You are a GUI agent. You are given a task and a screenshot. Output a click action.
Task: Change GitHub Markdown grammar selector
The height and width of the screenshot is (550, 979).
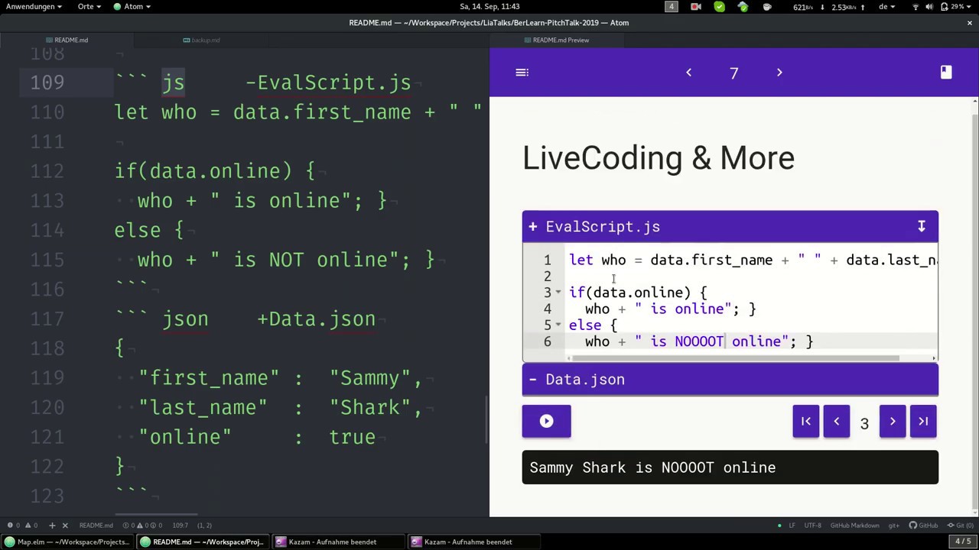pyautogui.click(x=854, y=526)
